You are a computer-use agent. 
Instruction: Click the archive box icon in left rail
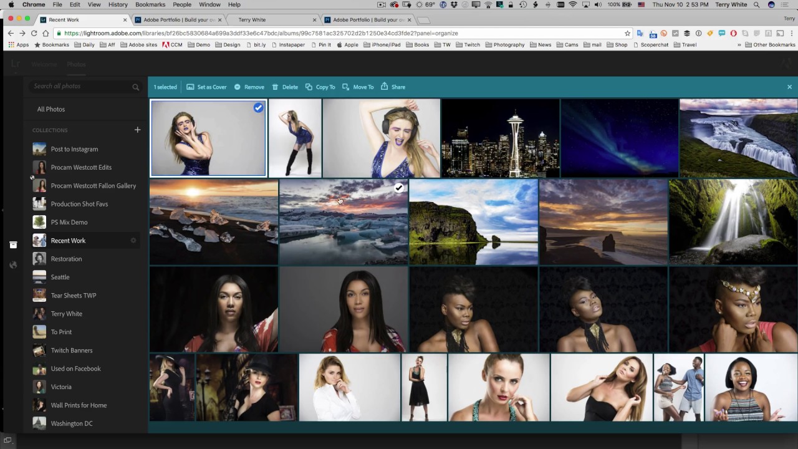tap(13, 245)
